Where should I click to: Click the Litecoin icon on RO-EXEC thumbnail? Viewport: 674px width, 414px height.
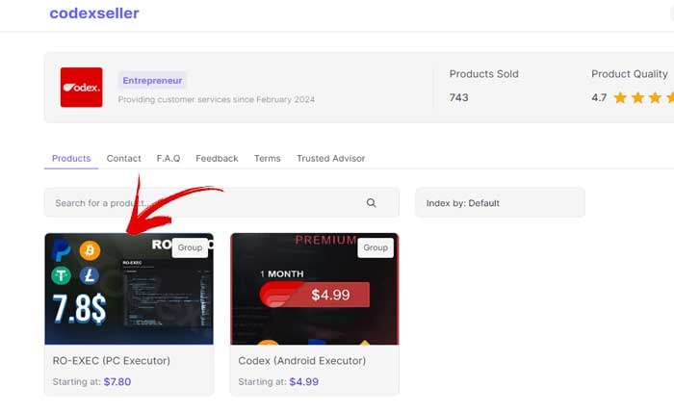point(91,276)
